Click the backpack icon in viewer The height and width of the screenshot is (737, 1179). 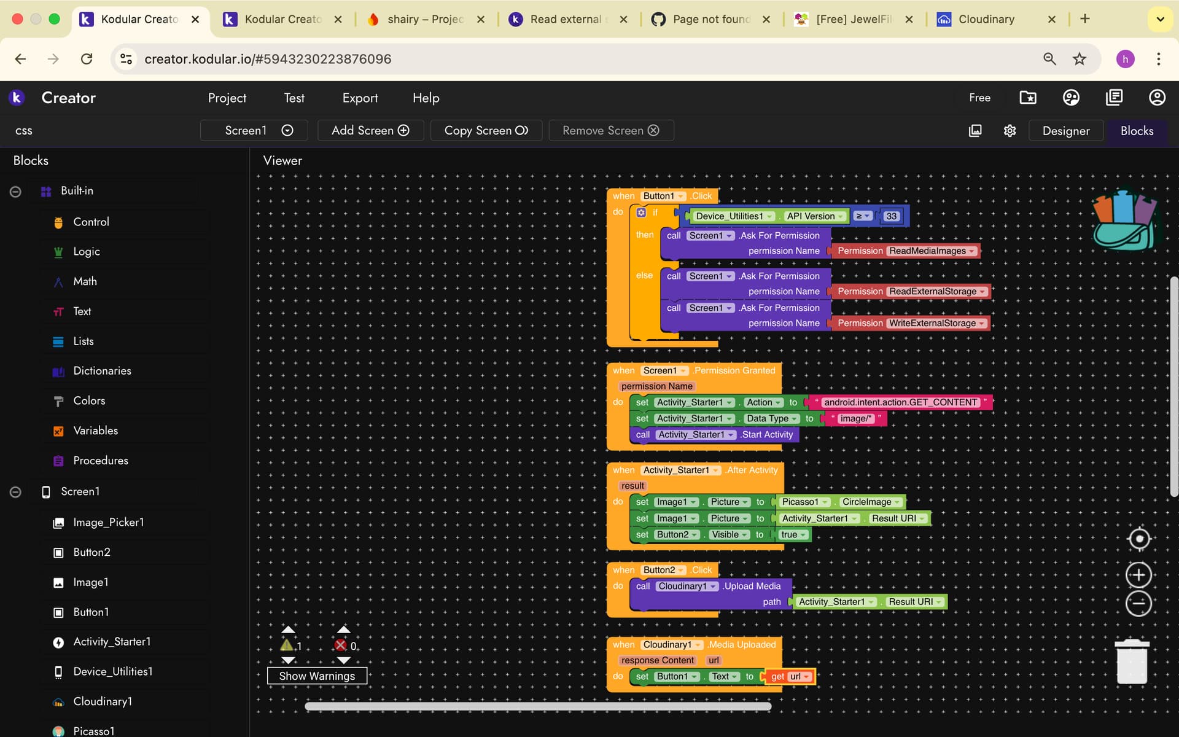pos(1125,220)
